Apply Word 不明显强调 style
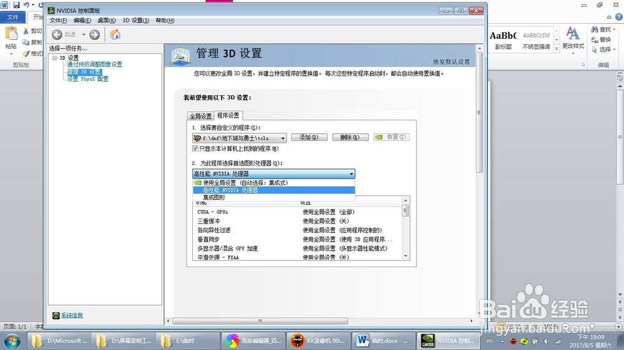Image resolution: width=624 pixels, height=350 pixels. pyautogui.click(x=536, y=40)
